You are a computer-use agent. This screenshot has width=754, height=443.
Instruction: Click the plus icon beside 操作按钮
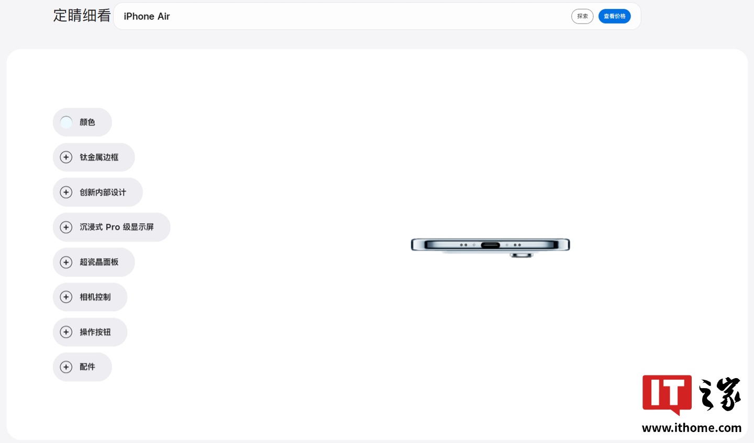click(66, 332)
